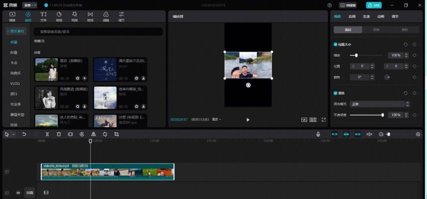This screenshot has width=427, height=199.
Task: Open the keyboard shortcuts (快捷键) button
Action: (x=348, y=5)
